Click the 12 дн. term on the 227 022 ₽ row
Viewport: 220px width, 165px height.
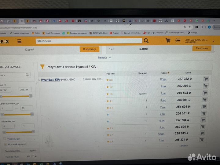(x=163, y=79)
